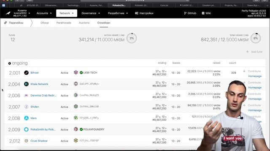The width and height of the screenshot is (270, 151).
Task: Click the Wiki book icon
Action: [203, 13]
